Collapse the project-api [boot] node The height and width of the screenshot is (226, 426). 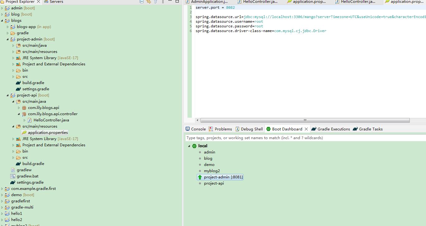point(8,95)
